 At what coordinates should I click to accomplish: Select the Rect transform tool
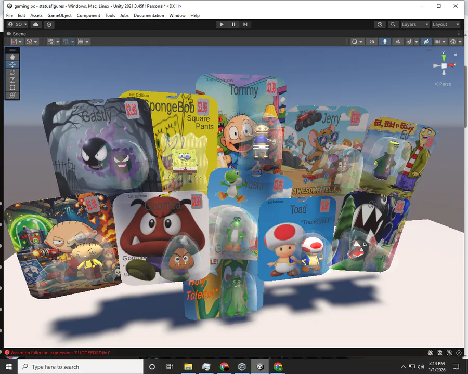(12, 88)
